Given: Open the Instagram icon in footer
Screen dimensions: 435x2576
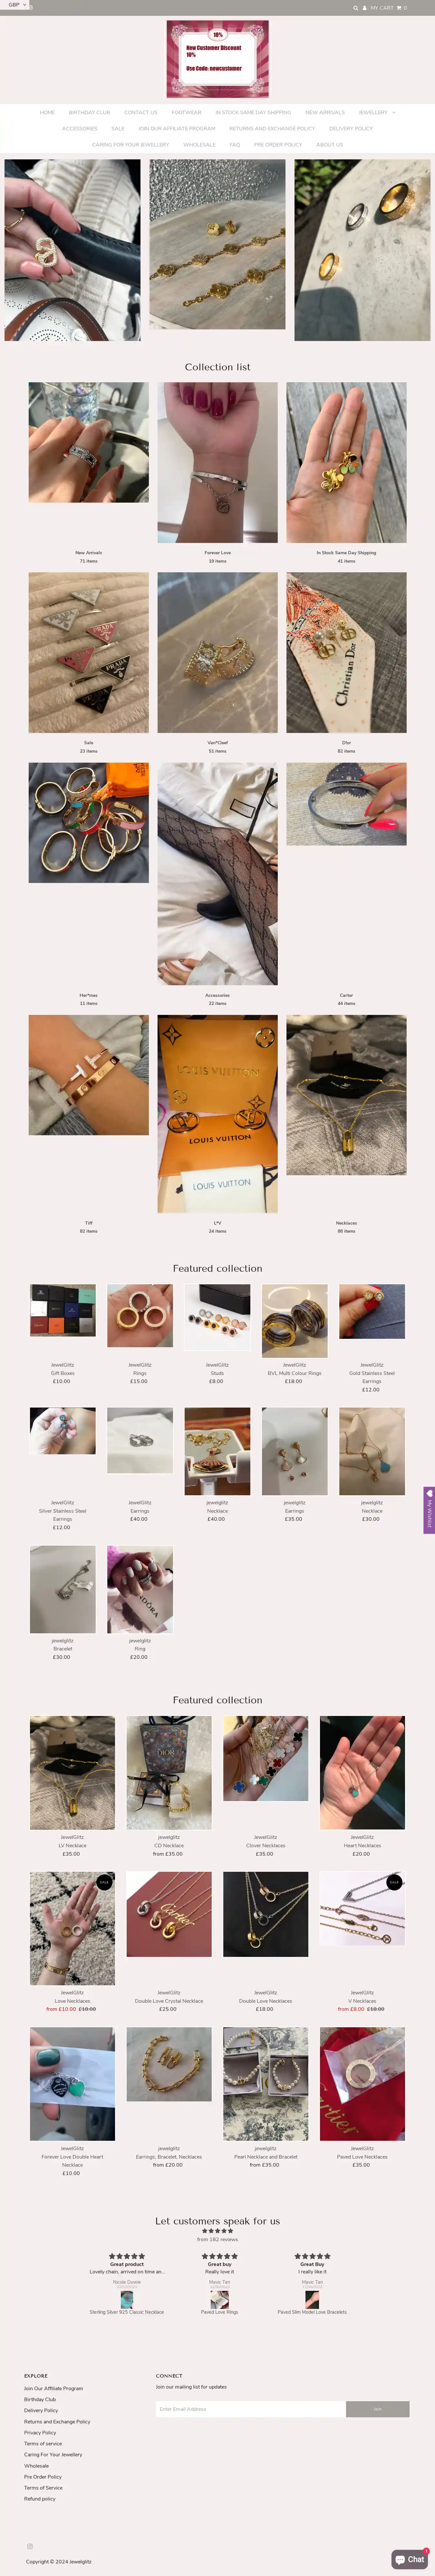Looking at the screenshot, I should coord(30,2546).
